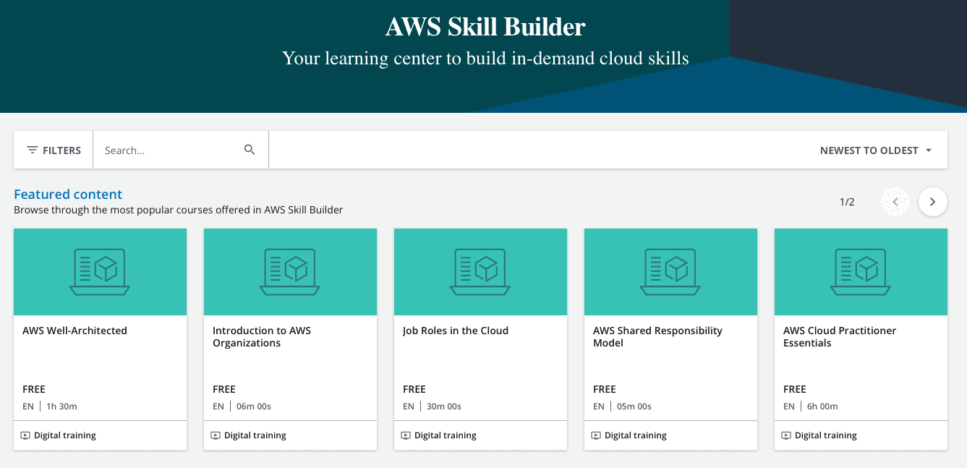The image size is (967, 468).
Task: Open the Job Roles in the Cloud course
Action: (x=455, y=330)
